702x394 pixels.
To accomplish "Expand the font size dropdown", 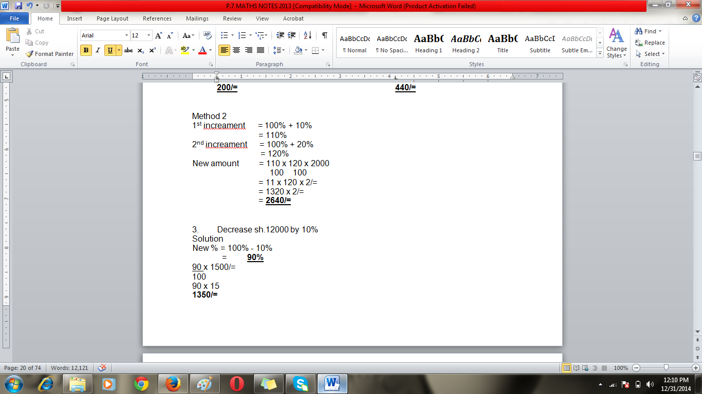I will [x=149, y=35].
